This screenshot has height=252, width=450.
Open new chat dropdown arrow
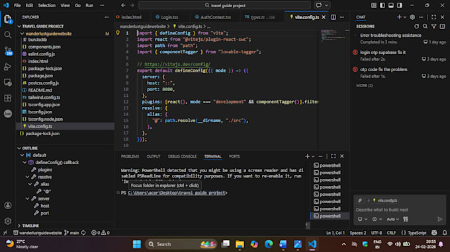click(405, 17)
